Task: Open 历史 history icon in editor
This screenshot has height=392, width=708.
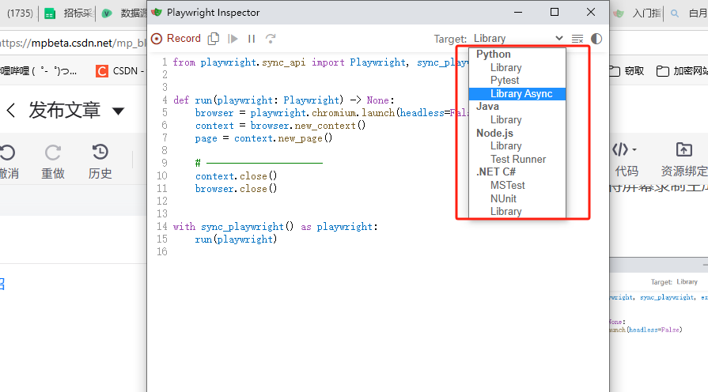Action: [100, 152]
